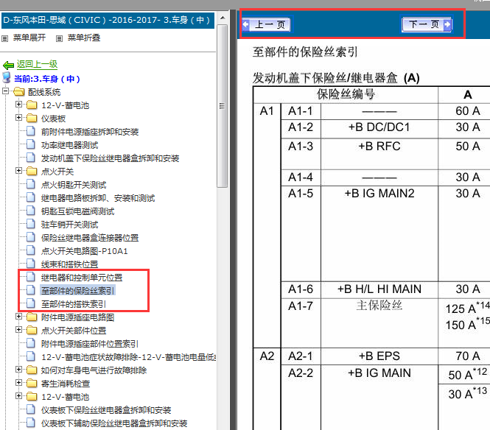This screenshot has height=430, width=490.
Task: Click the page icon for 仪表板下保险丝继电器盒拆卸和安装
Action: point(31,409)
